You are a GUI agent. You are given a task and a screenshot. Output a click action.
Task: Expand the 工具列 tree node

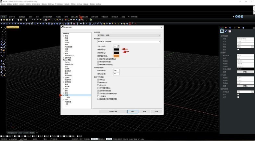pyautogui.click(x=64, y=78)
